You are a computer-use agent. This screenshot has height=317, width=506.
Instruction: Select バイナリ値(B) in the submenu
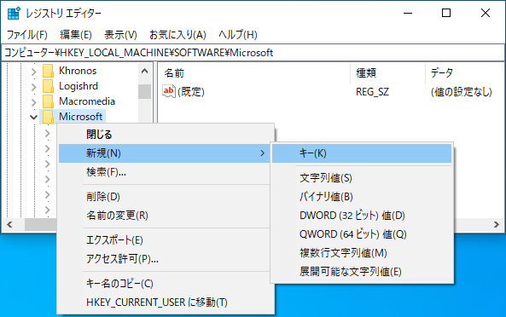tap(362, 197)
